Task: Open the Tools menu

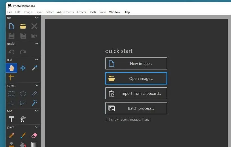Action: 93,12
